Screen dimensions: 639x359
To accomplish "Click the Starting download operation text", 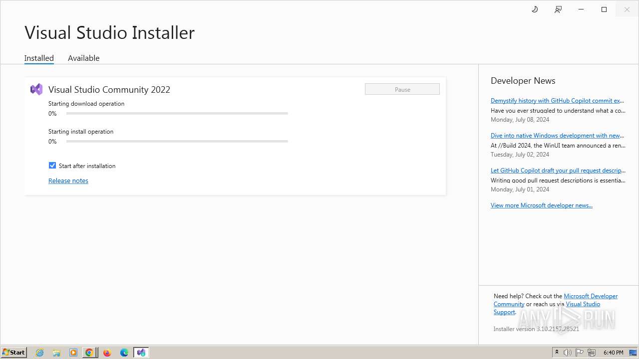I will click(86, 104).
